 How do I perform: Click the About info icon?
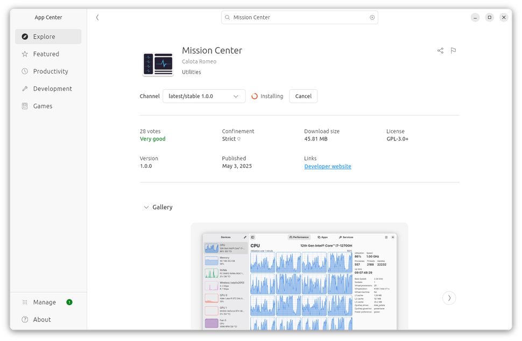(x=24, y=319)
